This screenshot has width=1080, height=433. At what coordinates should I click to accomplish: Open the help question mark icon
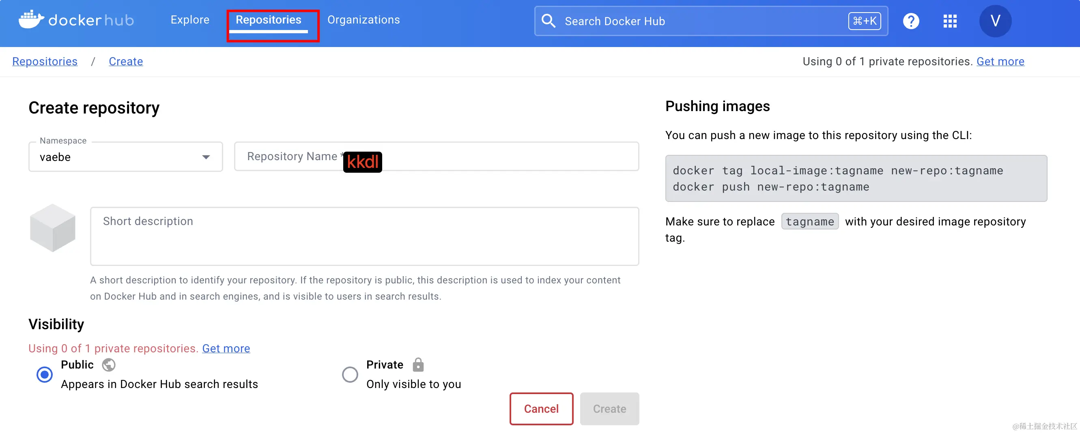click(911, 21)
